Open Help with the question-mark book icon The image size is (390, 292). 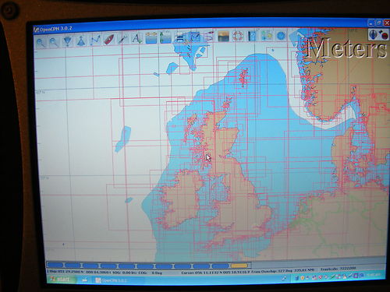coord(252,36)
